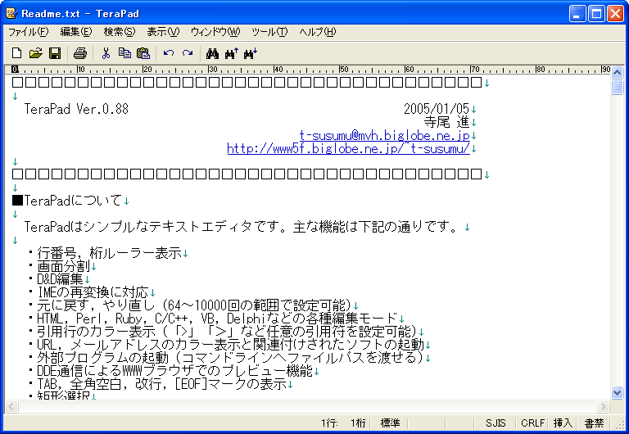Click the vertical scrollbar down arrow
This screenshot has height=434, width=629.
click(618, 393)
